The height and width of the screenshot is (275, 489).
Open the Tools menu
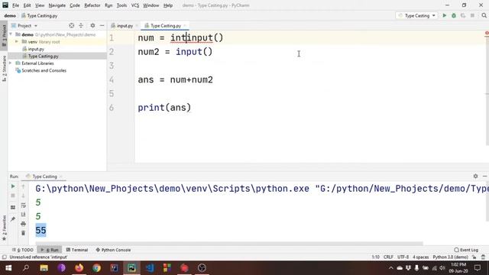[121, 5]
